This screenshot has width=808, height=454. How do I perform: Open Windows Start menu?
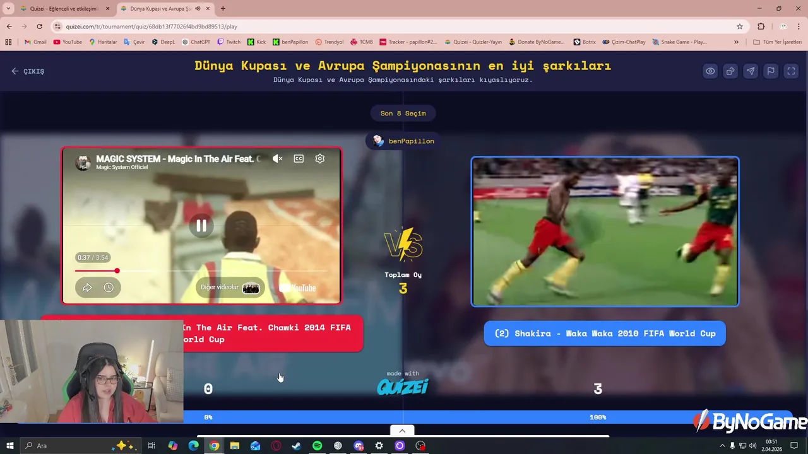pyautogui.click(x=9, y=446)
